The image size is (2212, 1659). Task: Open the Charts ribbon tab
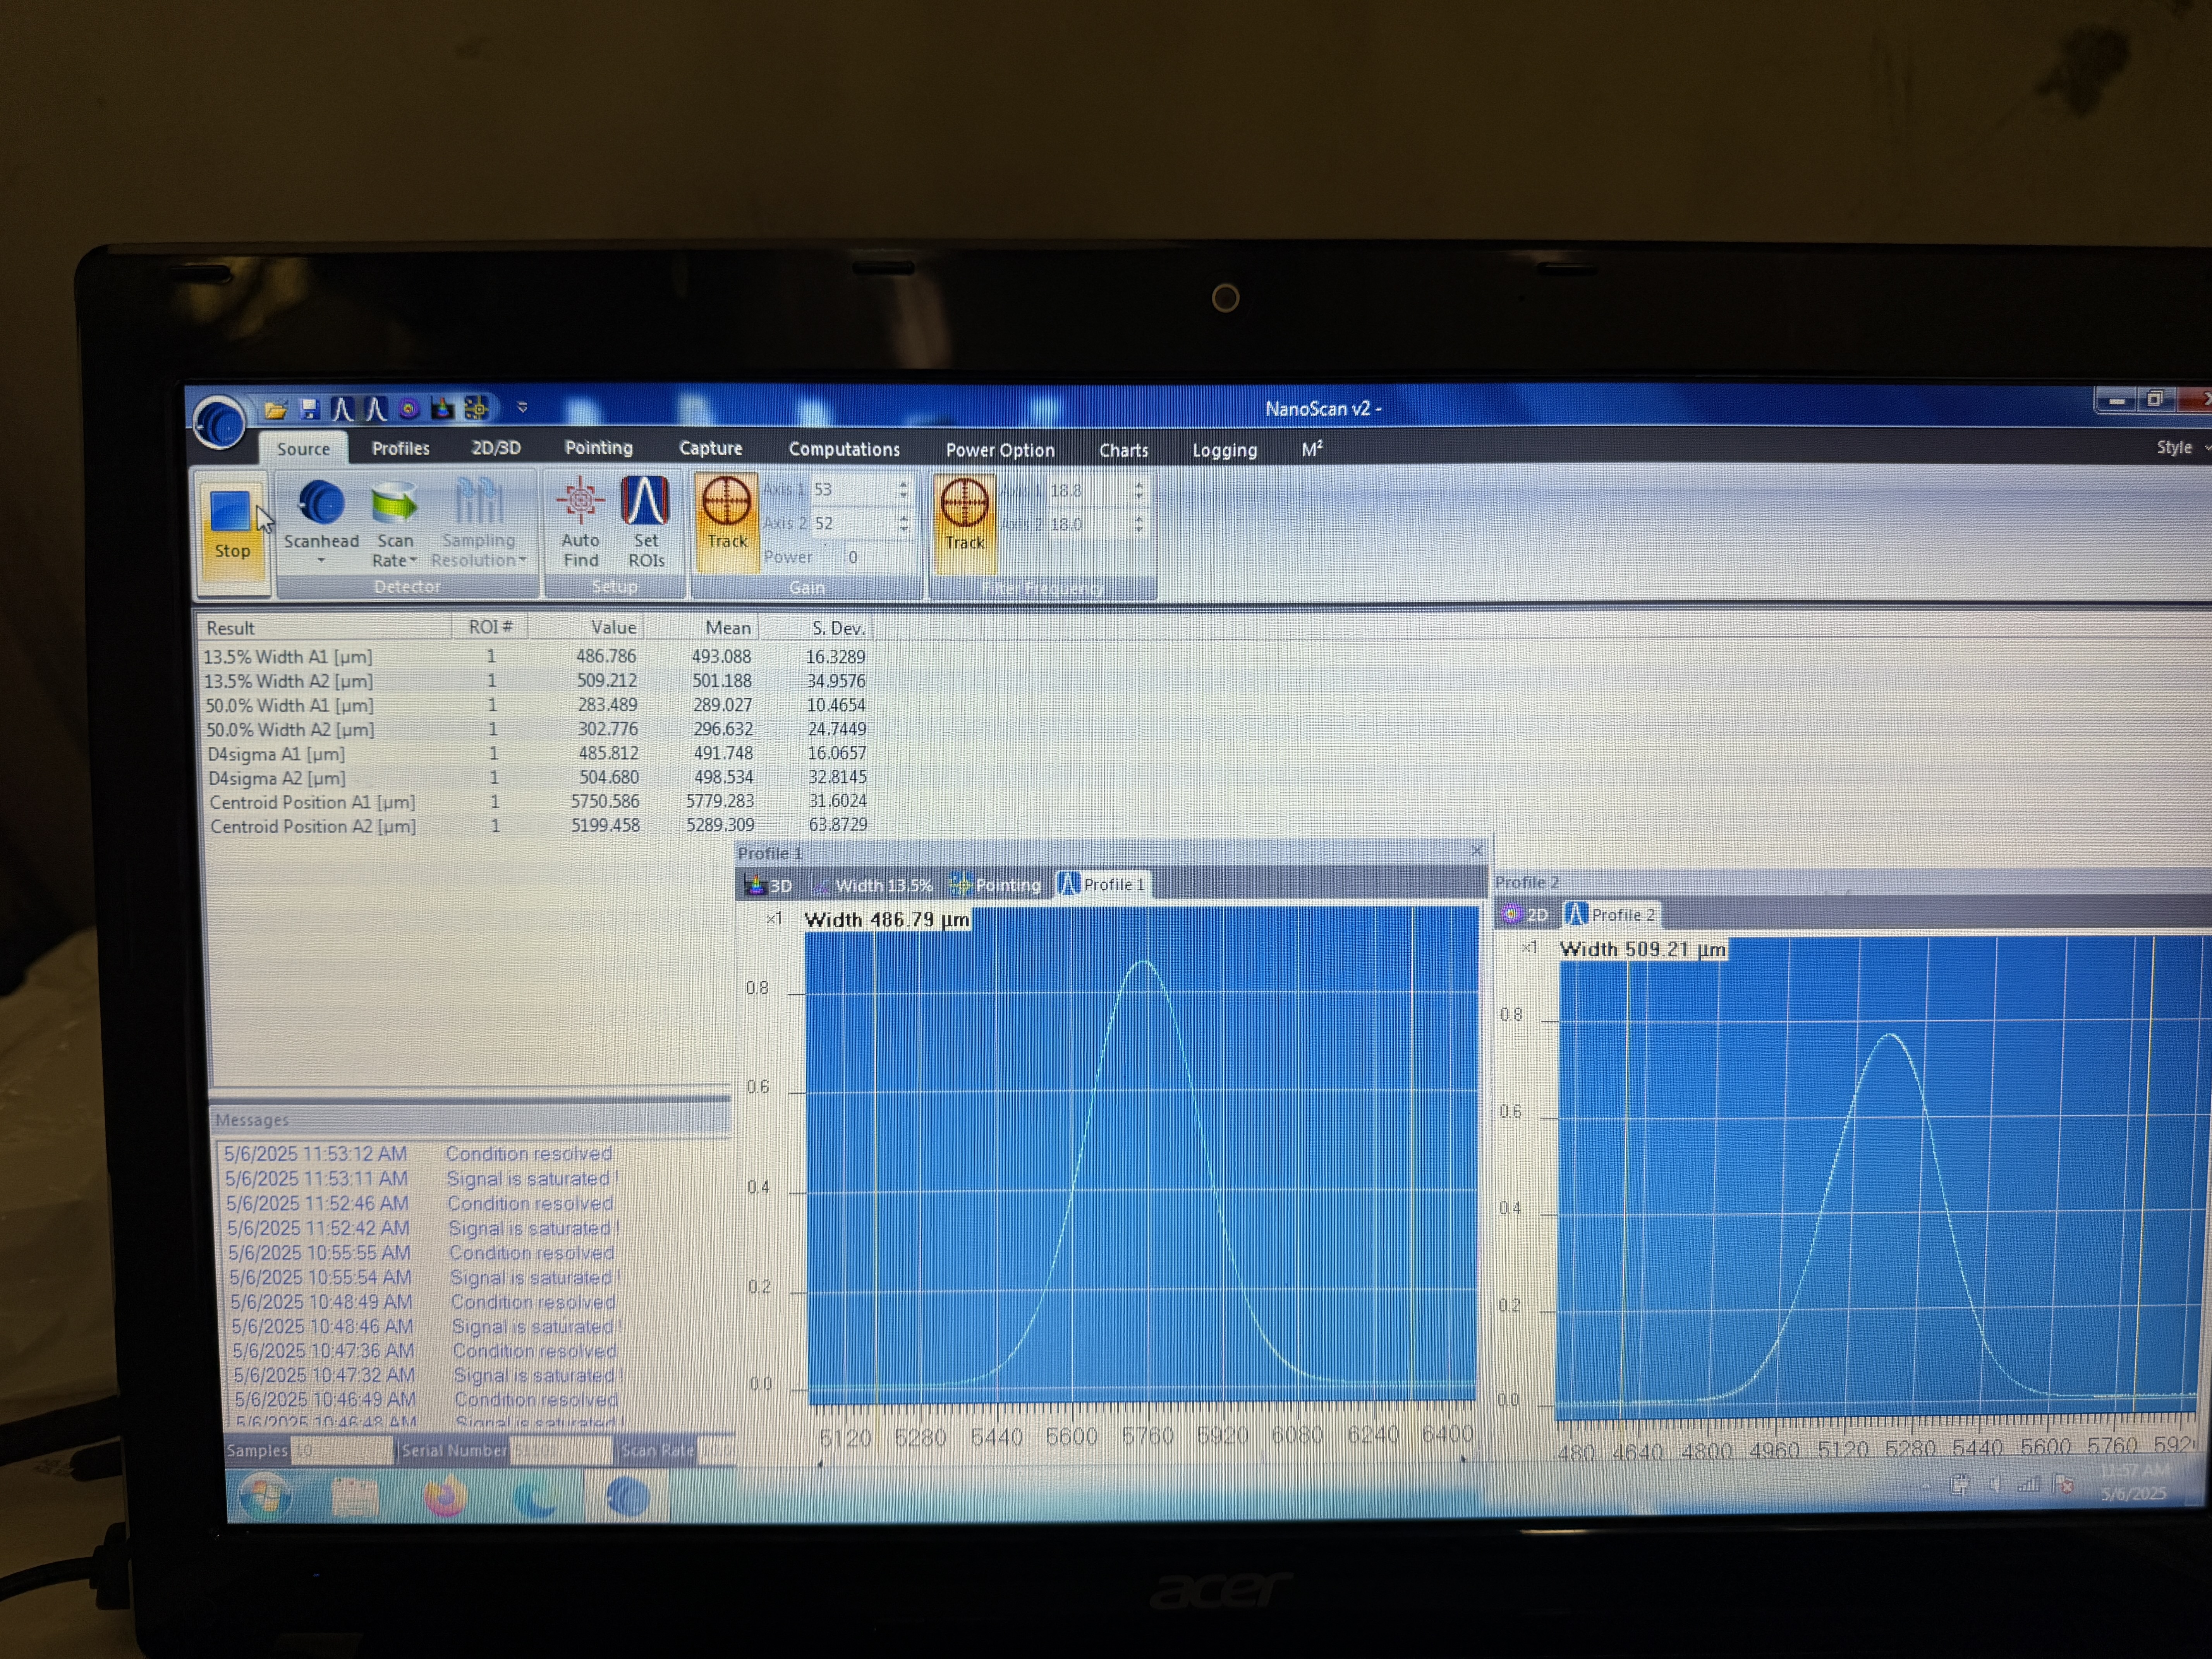pos(1123,451)
